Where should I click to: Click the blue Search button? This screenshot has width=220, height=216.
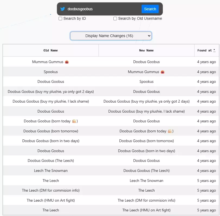coord(150,9)
